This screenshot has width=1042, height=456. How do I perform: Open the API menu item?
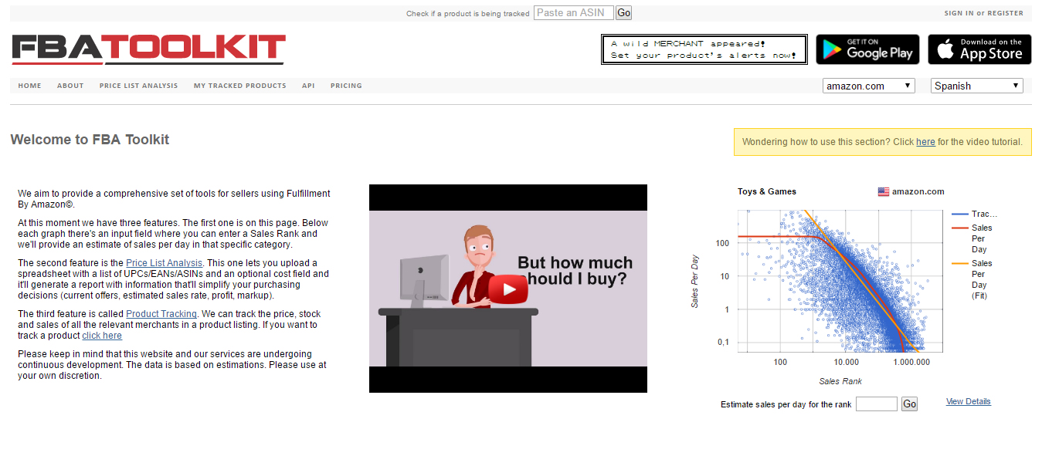point(308,86)
